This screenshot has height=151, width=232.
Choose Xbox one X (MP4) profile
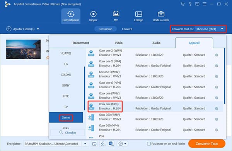(154, 63)
